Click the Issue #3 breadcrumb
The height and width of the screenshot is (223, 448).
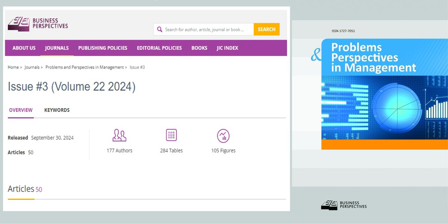point(137,67)
